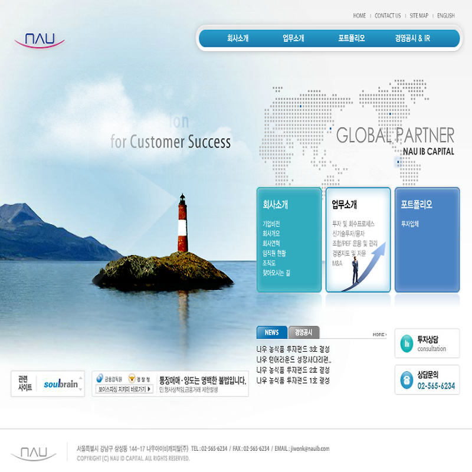Click the NAU logo in the footer
This screenshot has width=472, height=472.
tap(34, 453)
